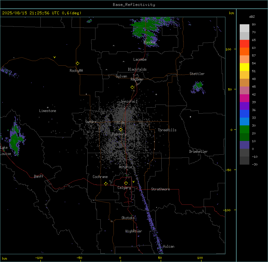Click the Sylvan label
This screenshot has width=268, height=262.
121,76
